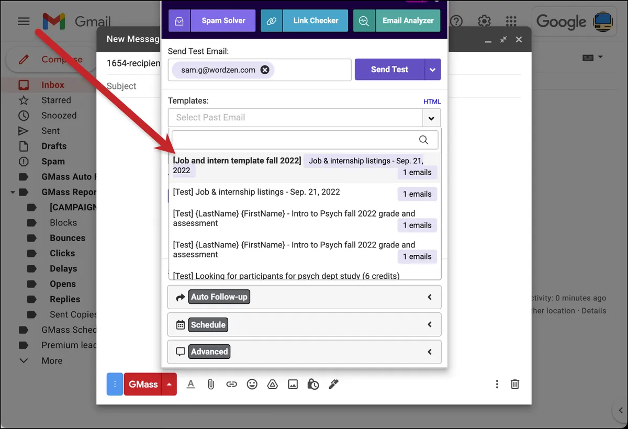This screenshot has height=429, width=628.
Task: Expand Schedule section
Action: point(305,324)
